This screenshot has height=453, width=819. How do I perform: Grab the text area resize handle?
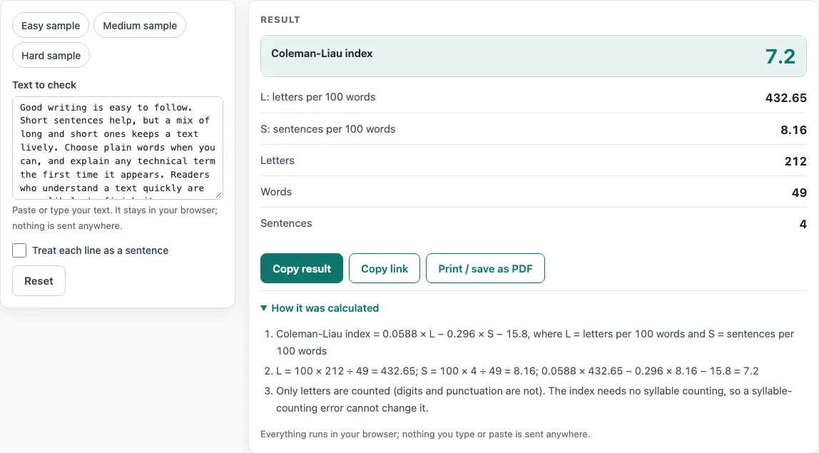tap(219, 195)
